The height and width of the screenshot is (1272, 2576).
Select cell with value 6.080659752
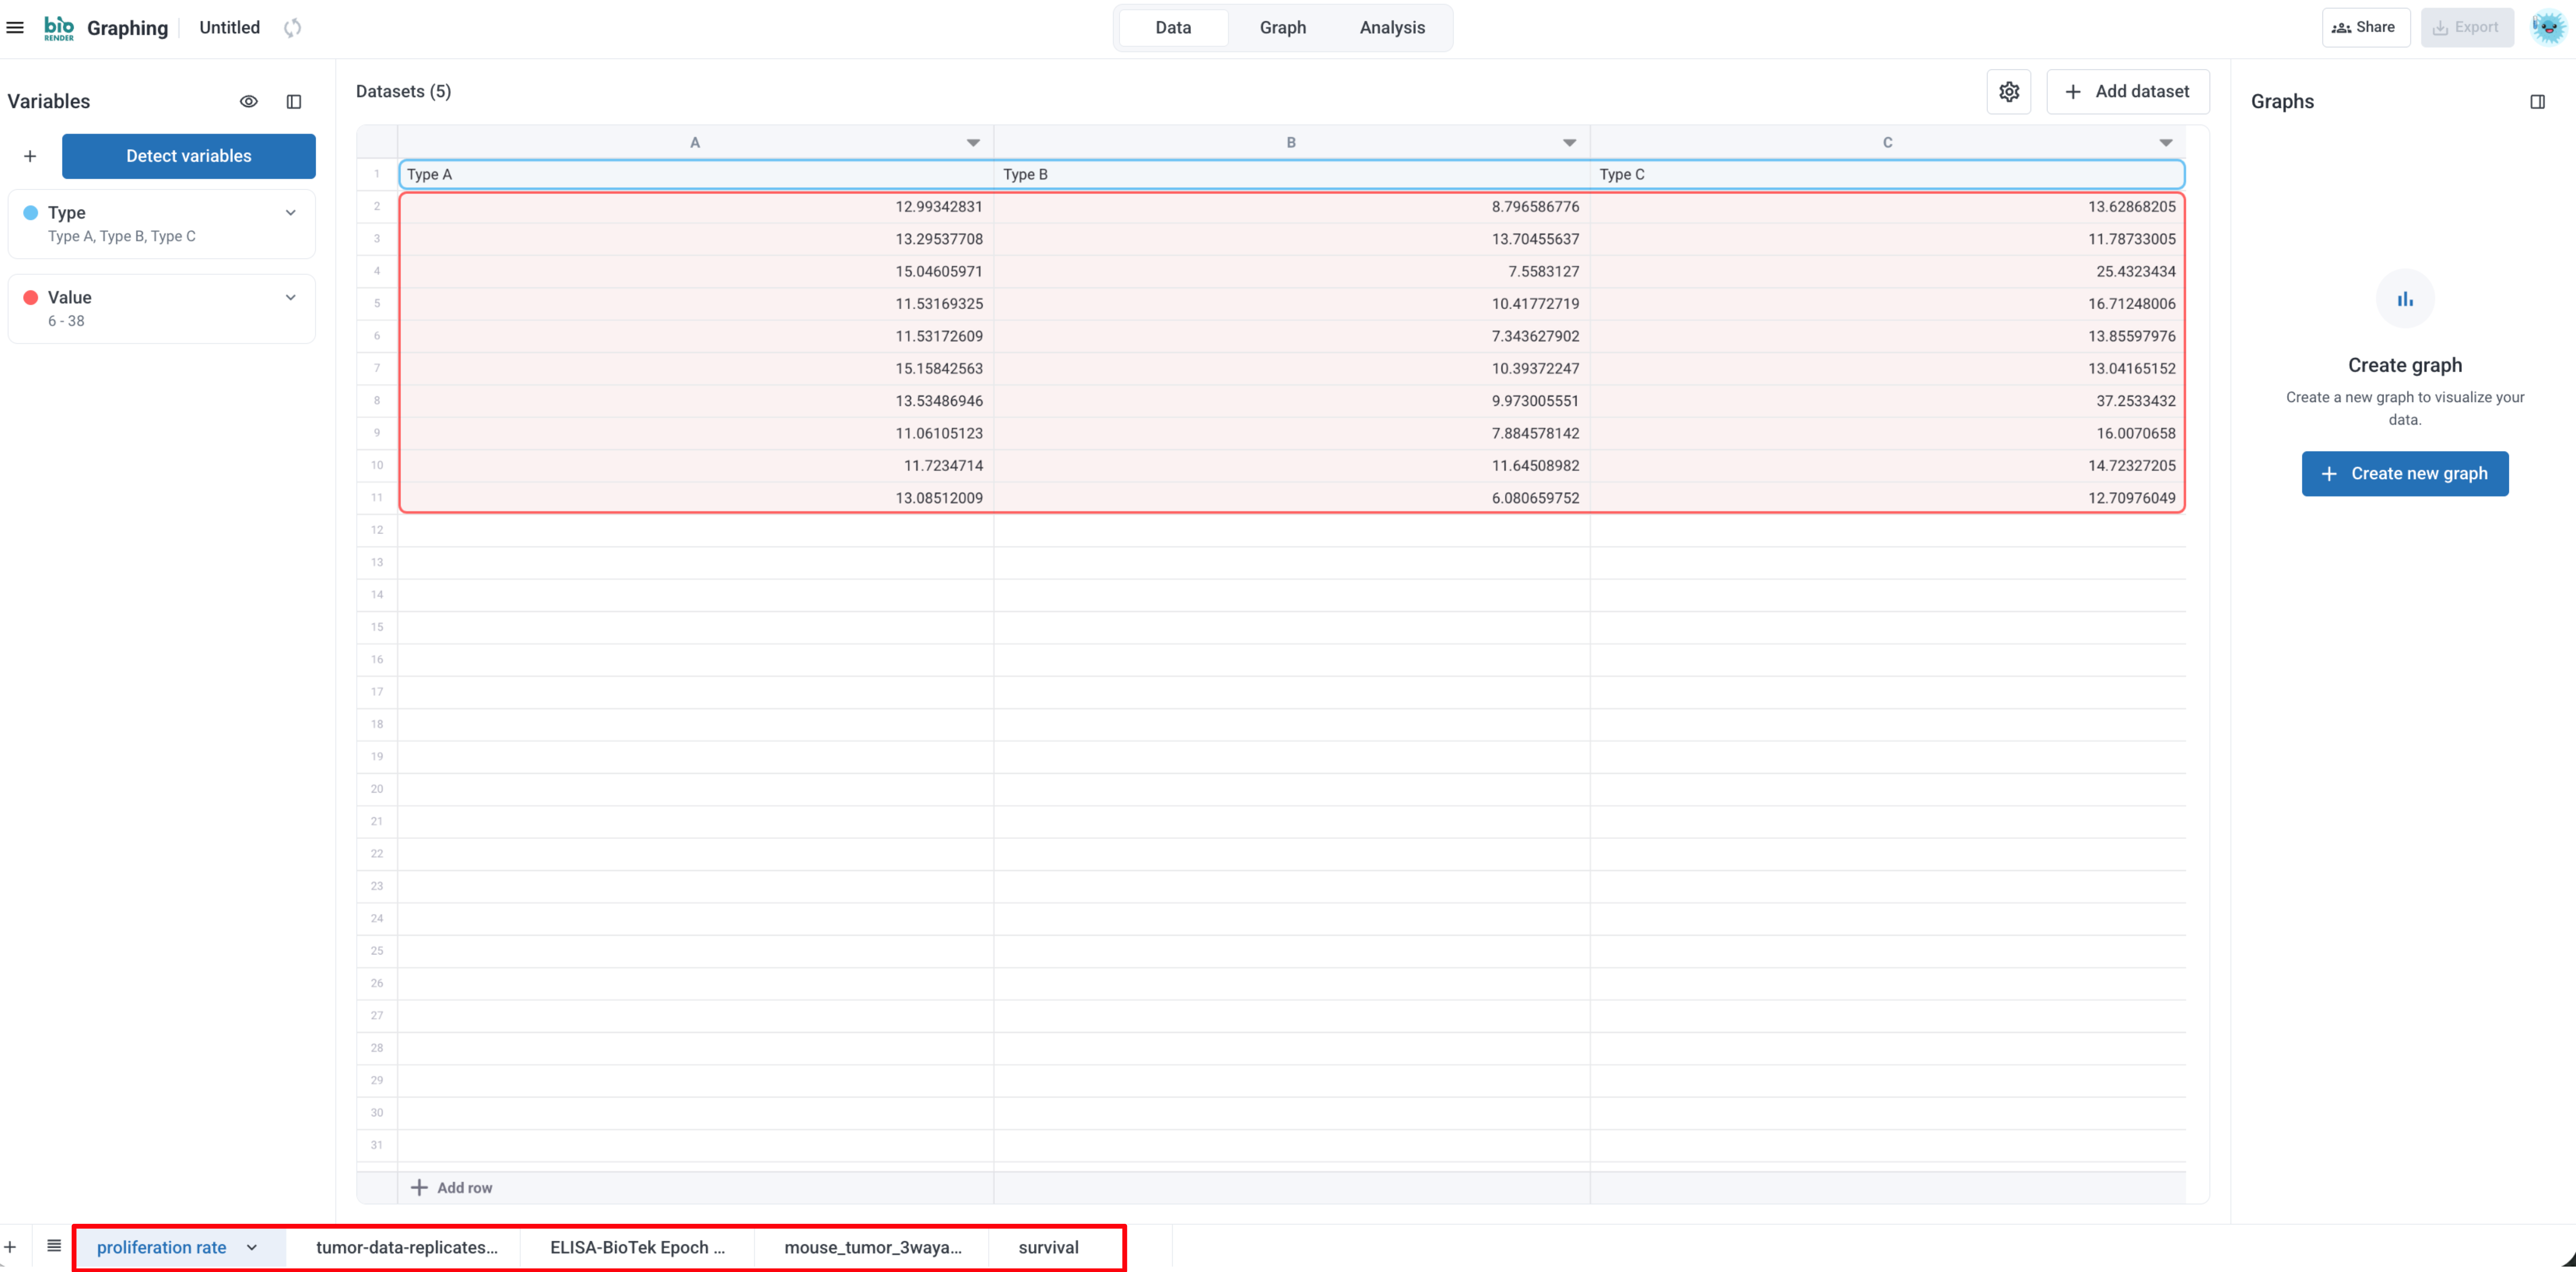click(x=1292, y=498)
